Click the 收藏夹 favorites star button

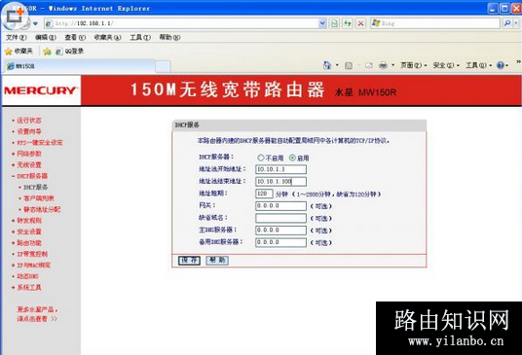19,52
